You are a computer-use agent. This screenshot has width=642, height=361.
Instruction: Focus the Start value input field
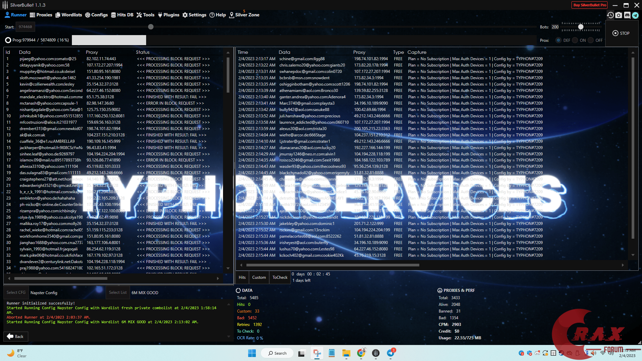tap(25, 27)
